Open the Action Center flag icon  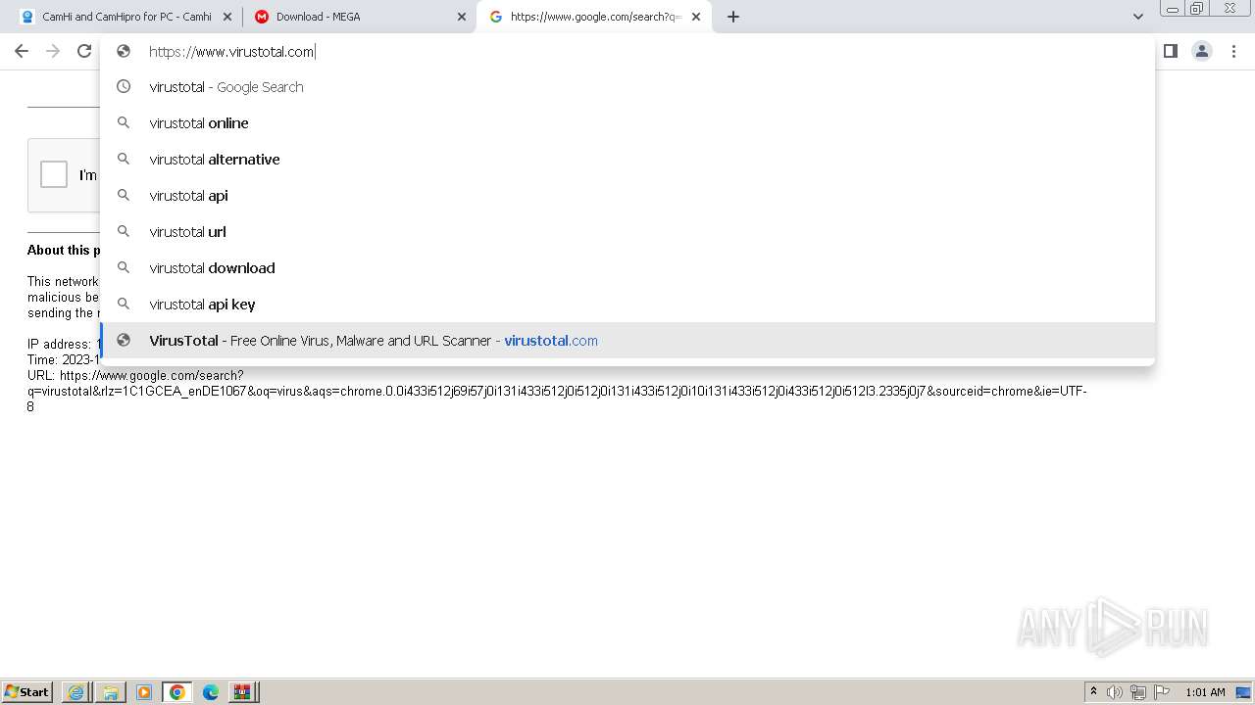pos(1162,692)
